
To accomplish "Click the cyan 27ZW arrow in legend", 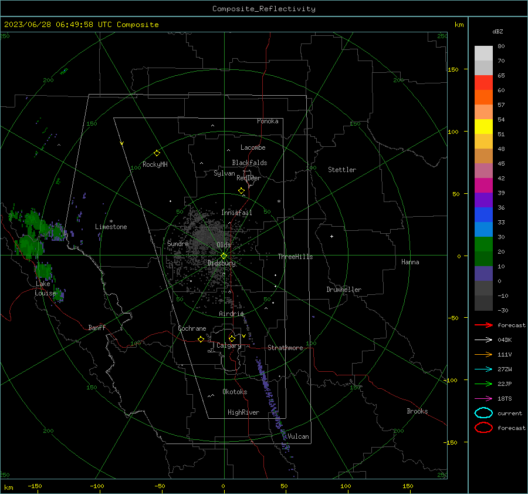I will 483,369.
